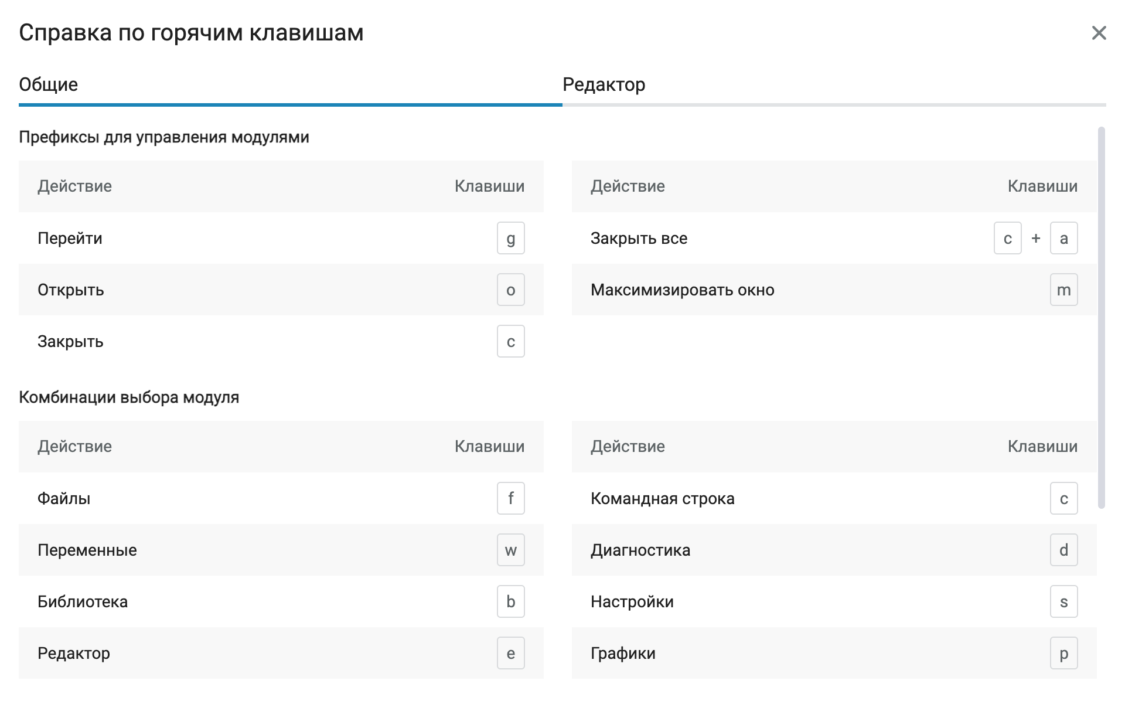The image size is (1125, 721).
Task: Click the Редактор row in module list
Action: tap(74, 653)
